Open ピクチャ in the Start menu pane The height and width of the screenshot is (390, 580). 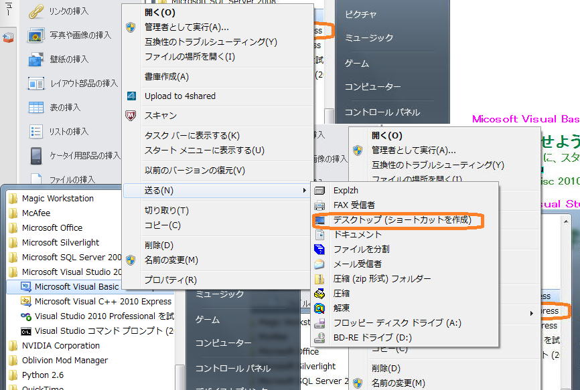point(360,15)
